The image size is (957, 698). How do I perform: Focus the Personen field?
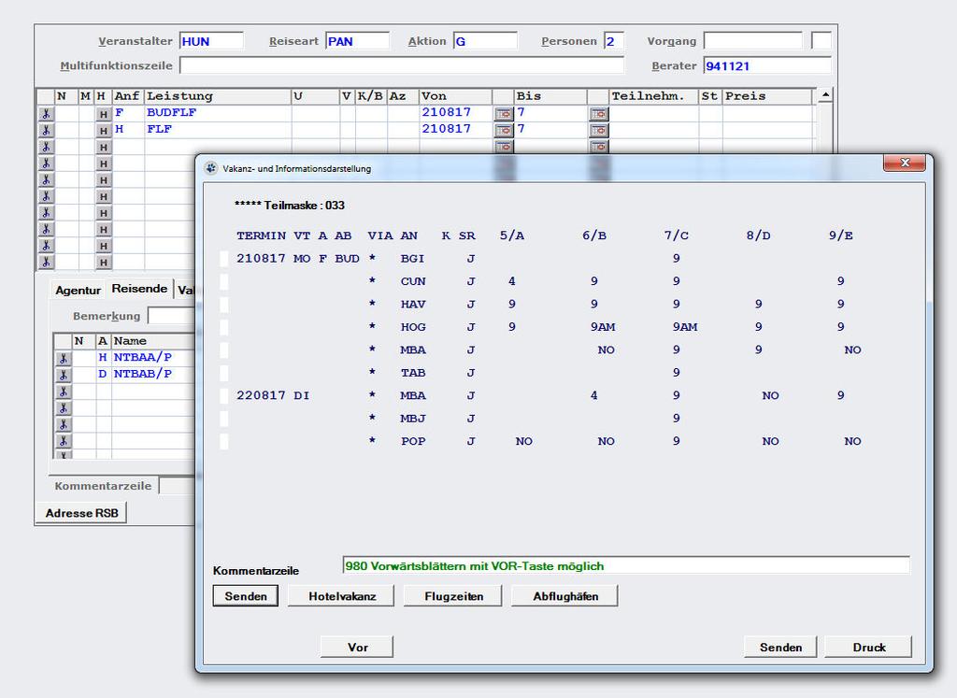pos(613,41)
